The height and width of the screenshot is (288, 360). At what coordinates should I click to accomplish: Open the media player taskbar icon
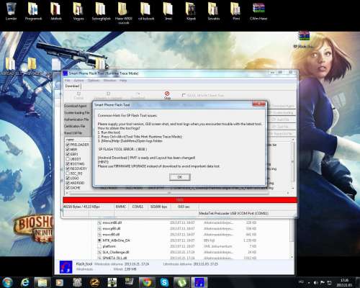tap(59, 282)
